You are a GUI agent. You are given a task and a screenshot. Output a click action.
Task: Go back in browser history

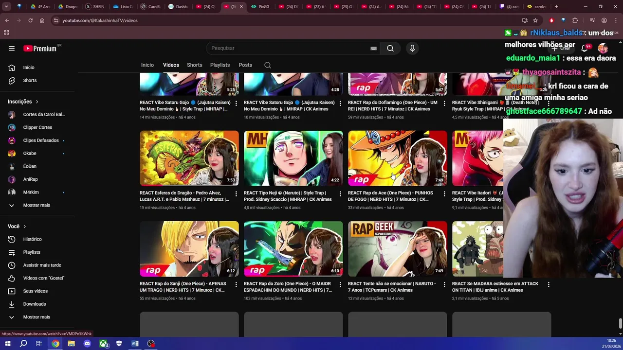click(7, 20)
